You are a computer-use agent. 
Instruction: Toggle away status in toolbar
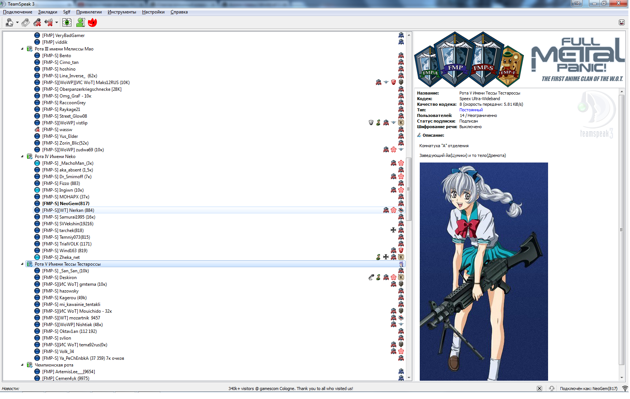pos(9,23)
